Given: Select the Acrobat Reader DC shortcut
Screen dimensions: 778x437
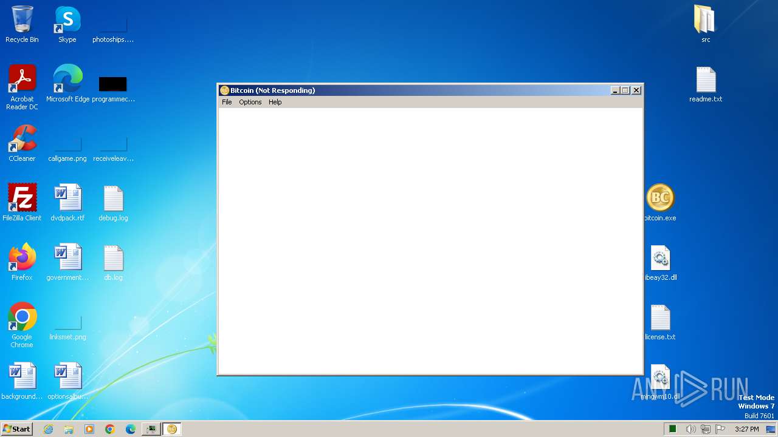Looking at the screenshot, I should [22, 87].
